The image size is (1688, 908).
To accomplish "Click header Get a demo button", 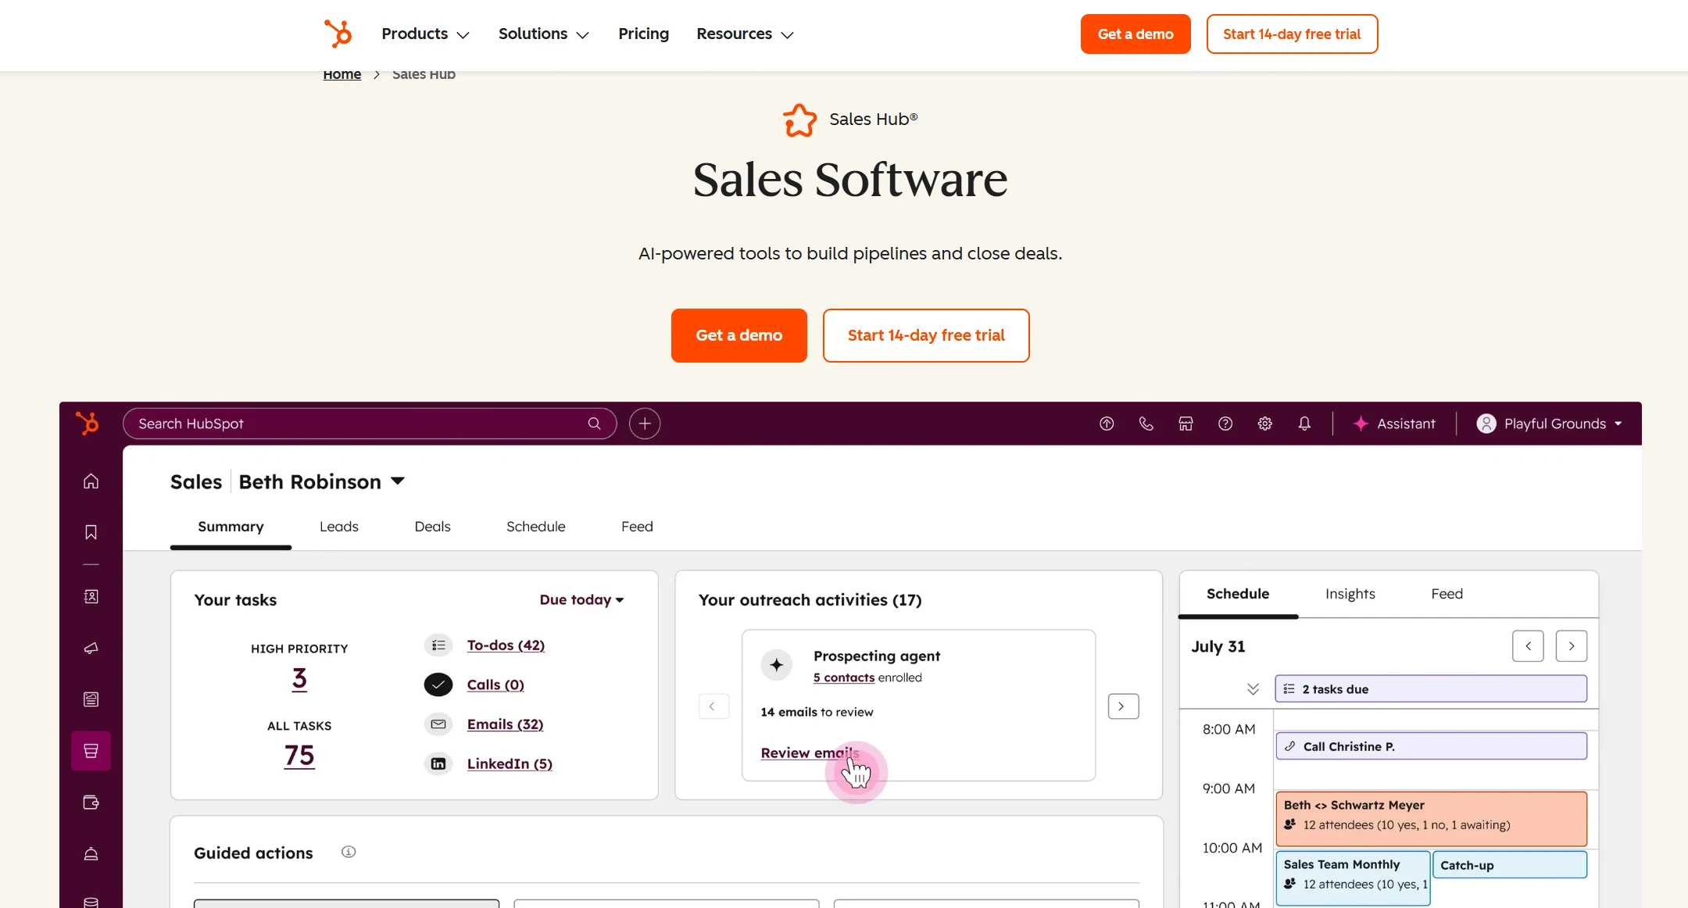I will coord(1135,34).
